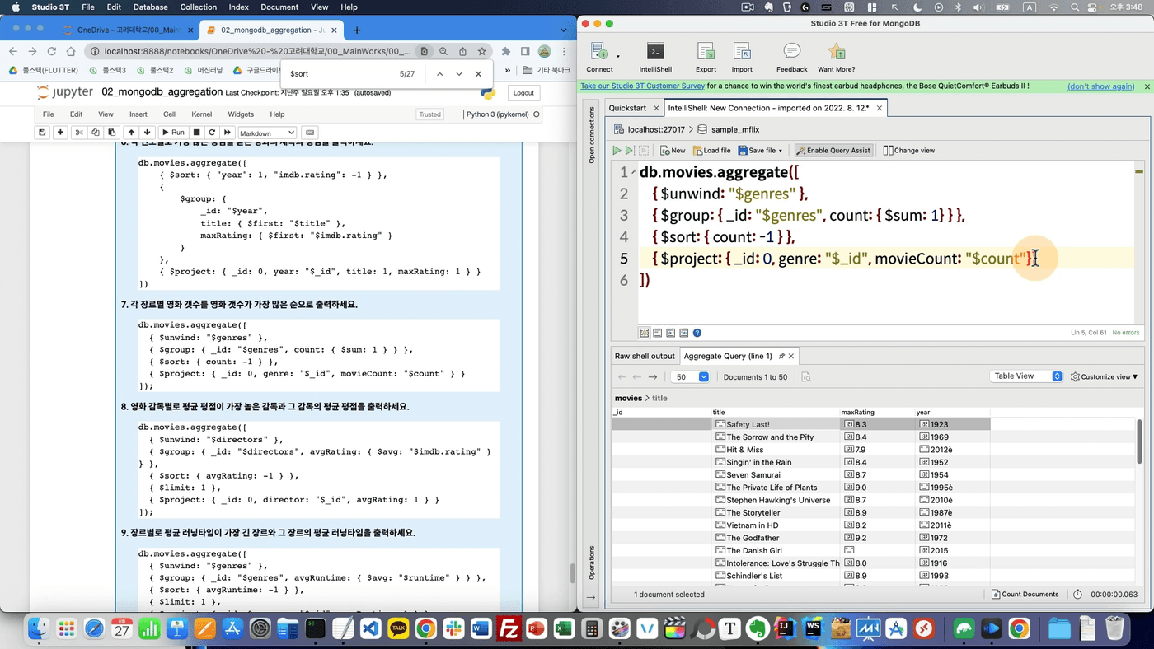
Task: Click the Studio 3T Customer Survey link
Action: (642, 86)
